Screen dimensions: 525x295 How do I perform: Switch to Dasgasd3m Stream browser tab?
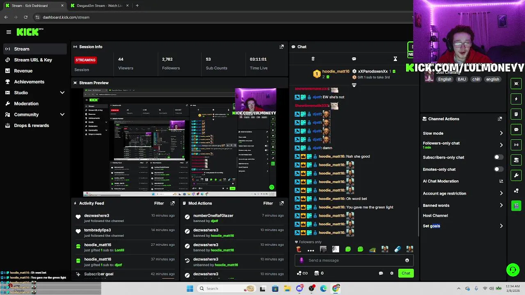(x=99, y=6)
